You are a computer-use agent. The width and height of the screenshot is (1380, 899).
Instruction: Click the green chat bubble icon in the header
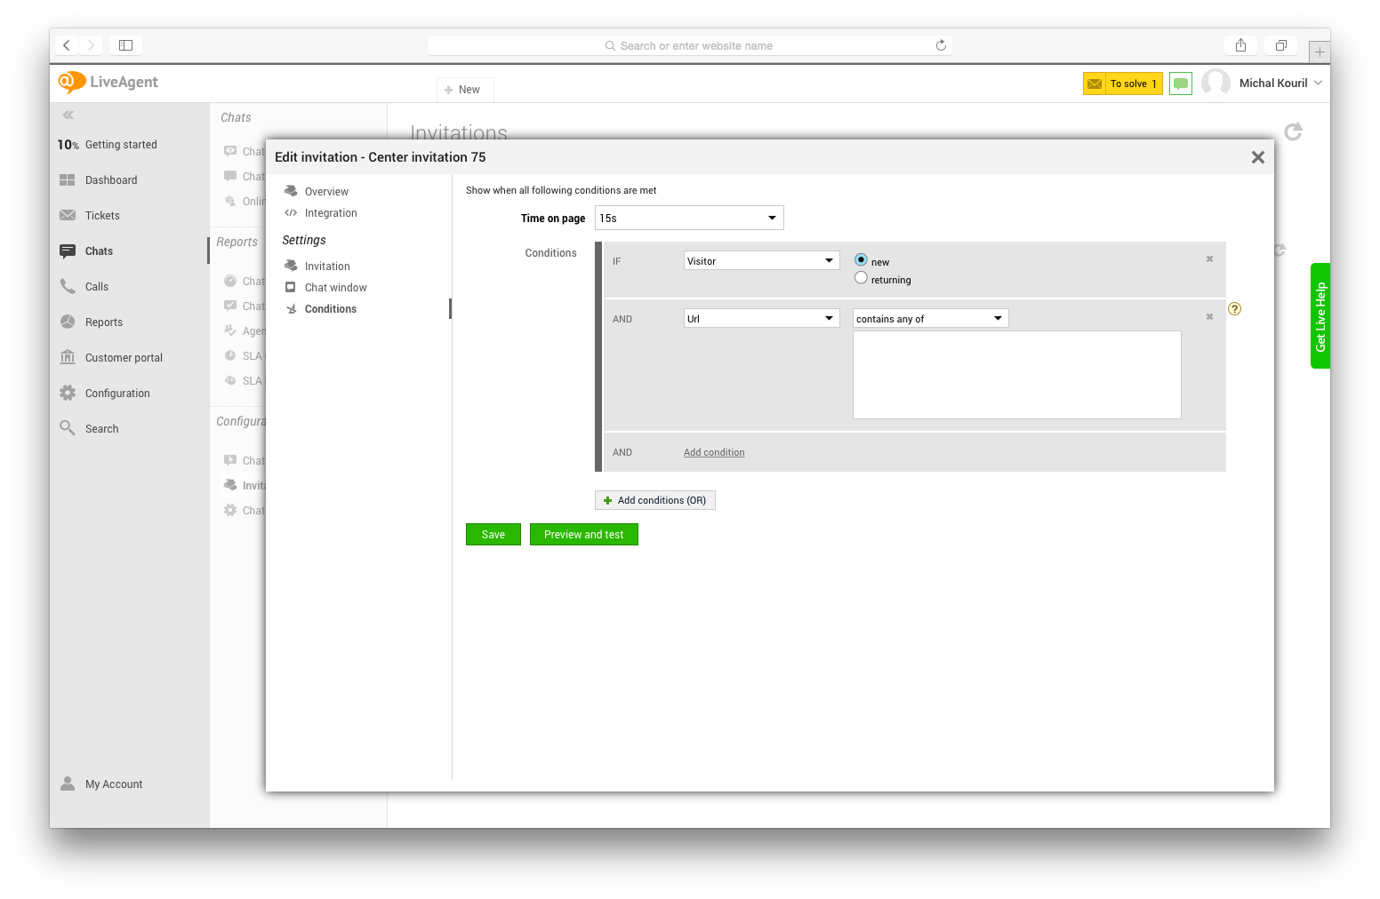(x=1181, y=84)
